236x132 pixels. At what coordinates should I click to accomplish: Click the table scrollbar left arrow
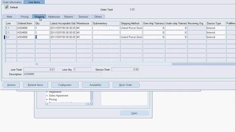[37, 64]
